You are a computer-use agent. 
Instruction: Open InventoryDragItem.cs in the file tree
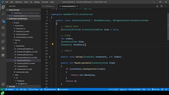[x=25, y=49]
